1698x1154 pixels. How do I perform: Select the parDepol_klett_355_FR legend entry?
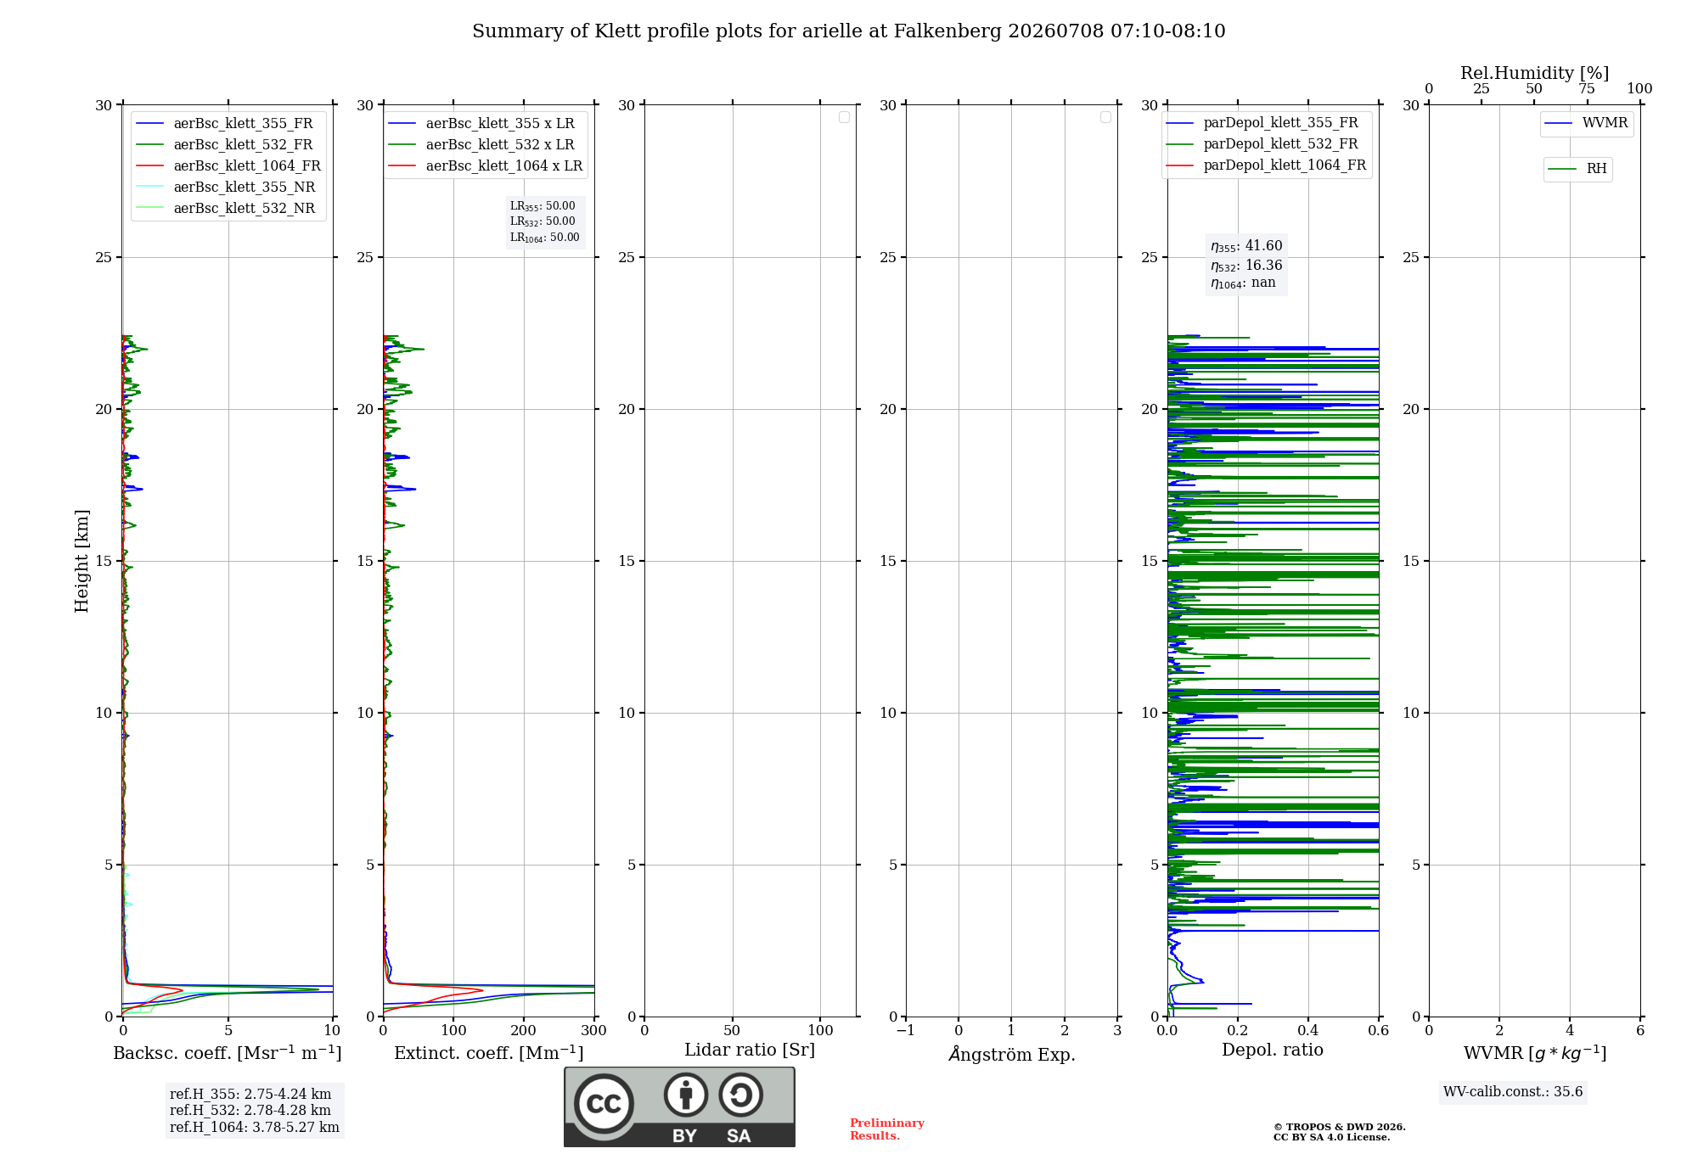pos(1262,123)
